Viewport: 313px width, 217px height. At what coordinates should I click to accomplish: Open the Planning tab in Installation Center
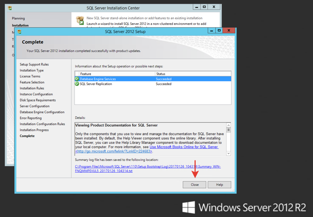pos(18,18)
